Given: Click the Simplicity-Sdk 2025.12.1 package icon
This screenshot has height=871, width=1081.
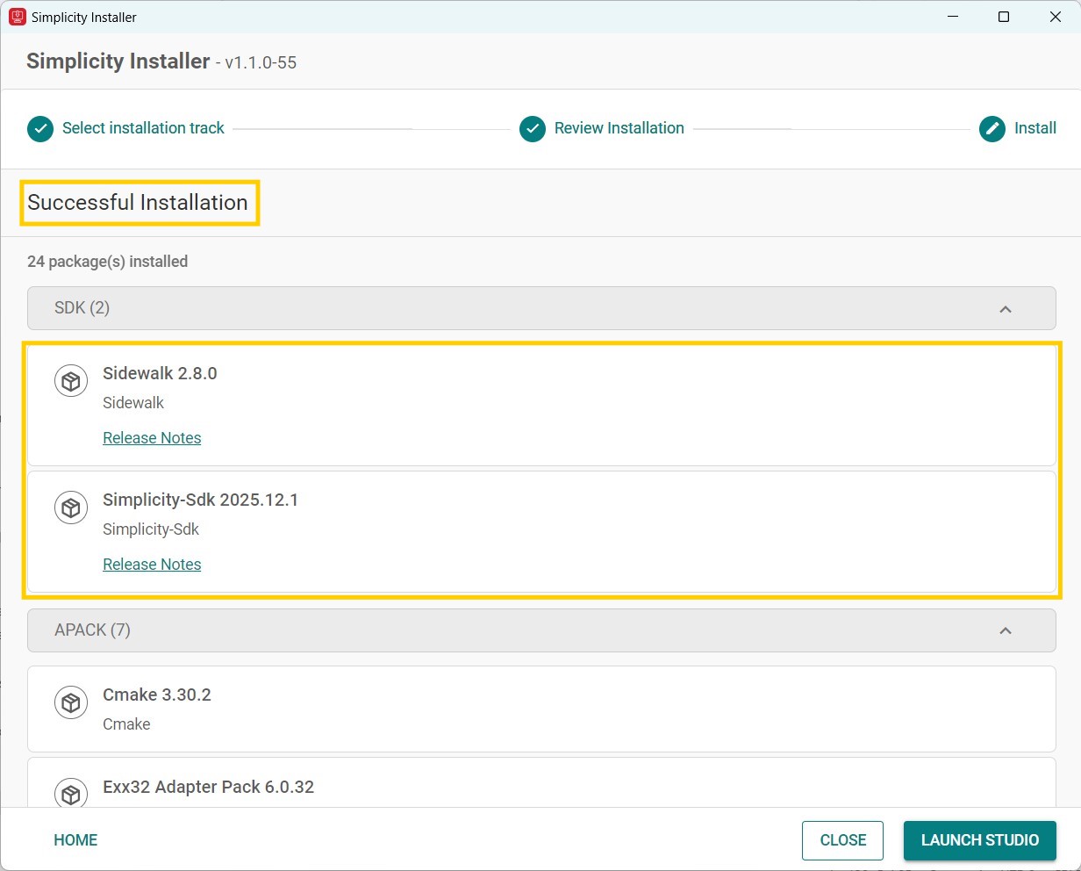Looking at the screenshot, I should coord(71,508).
